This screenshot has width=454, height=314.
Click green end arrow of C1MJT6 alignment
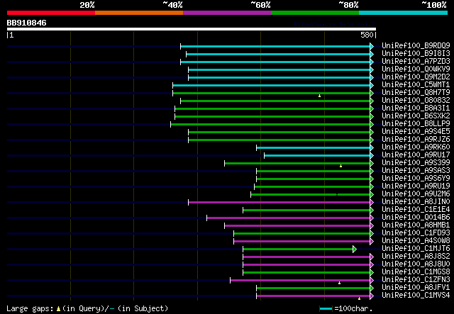[355, 249]
